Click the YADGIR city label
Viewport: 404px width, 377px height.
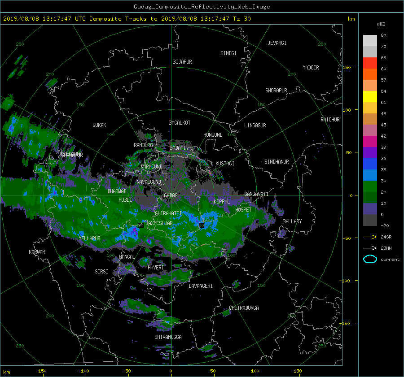tap(311, 68)
